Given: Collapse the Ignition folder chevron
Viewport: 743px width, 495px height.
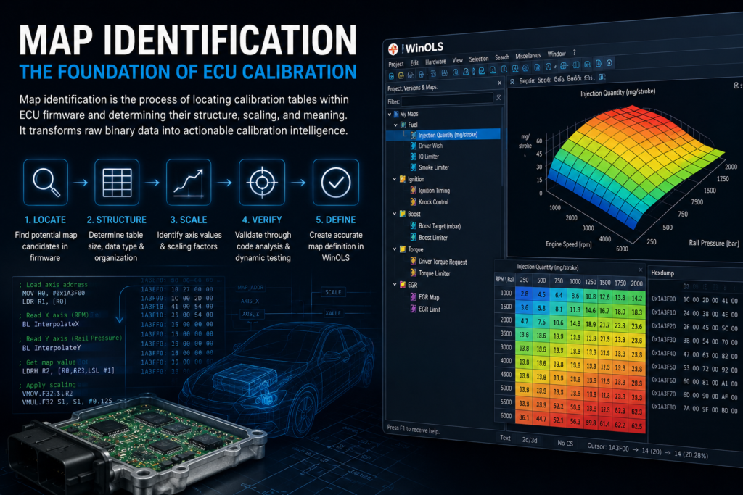Looking at the screenshot, I should pos(394,179).
